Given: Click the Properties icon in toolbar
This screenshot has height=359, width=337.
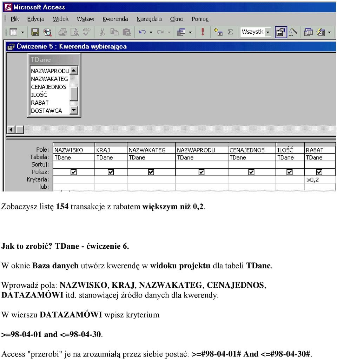Looking at the screenshot, I should pyautogui.click(x=281, y=32).
